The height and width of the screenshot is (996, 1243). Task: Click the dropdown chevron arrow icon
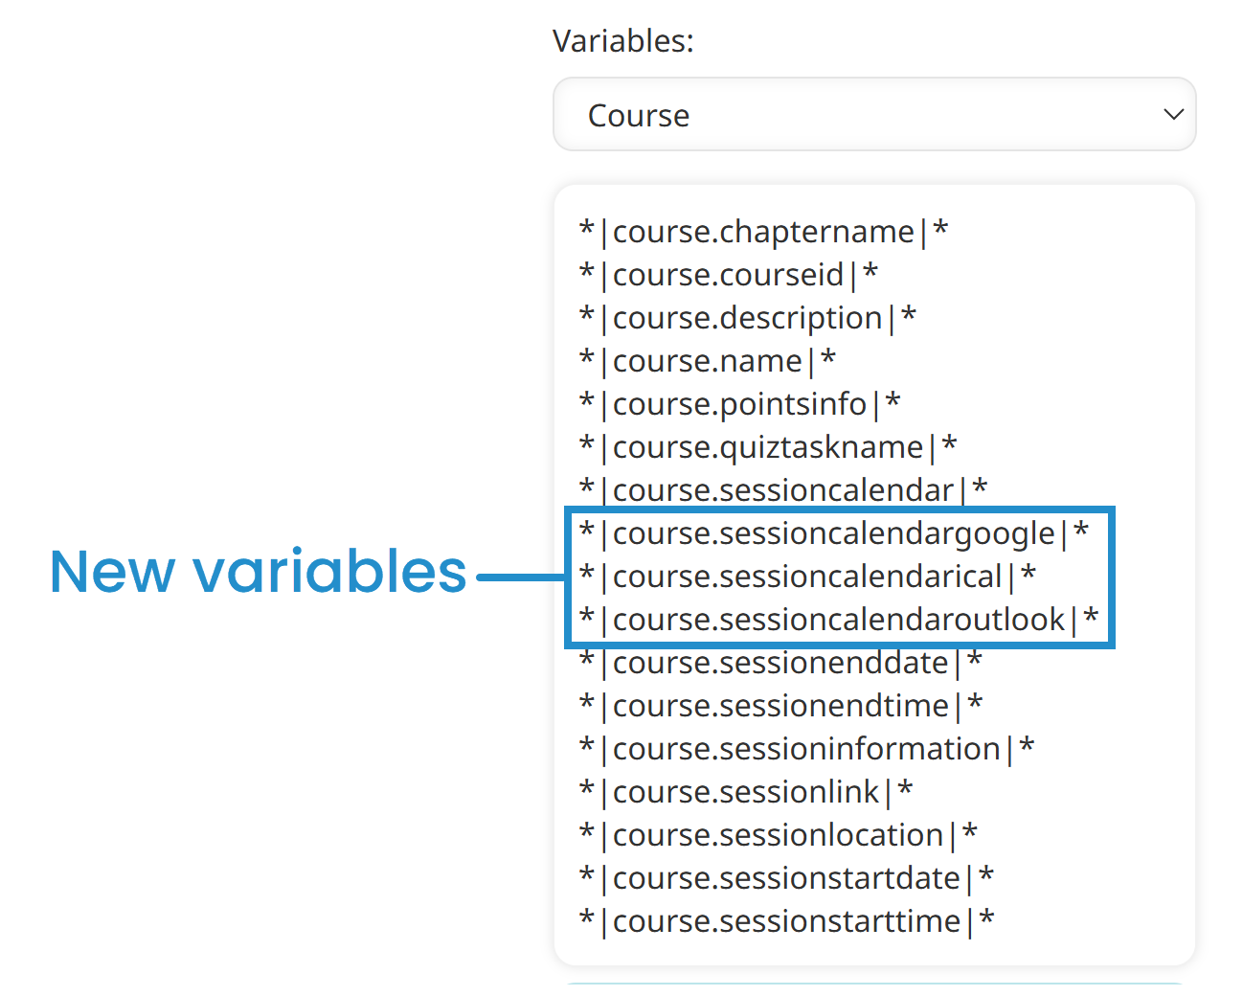click(x=1173, y=115)
